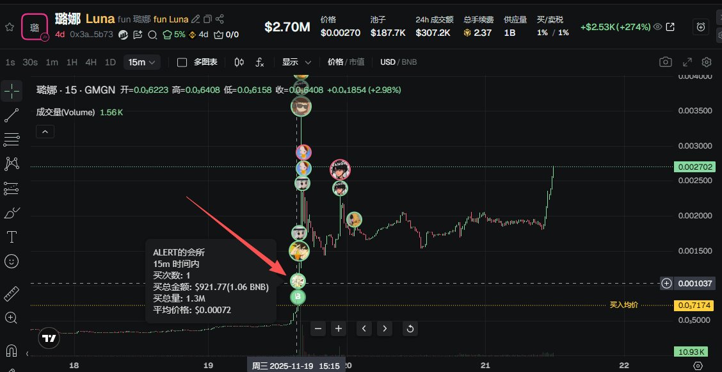Click sunglasses avatar trade marker
Image resolution: width=722 pixels, height=372 pixels.
(x=301, y=107)
